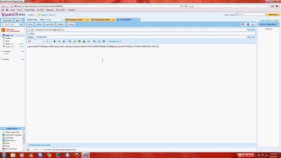Click the Show BCC link
This screenshot has height=158, width=281.
(x=251, y=30)
